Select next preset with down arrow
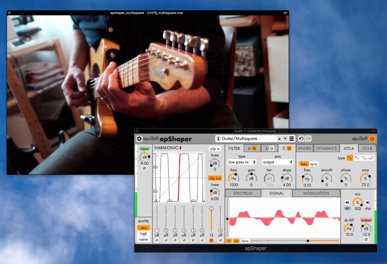387x264 pixels. point(285,139)
